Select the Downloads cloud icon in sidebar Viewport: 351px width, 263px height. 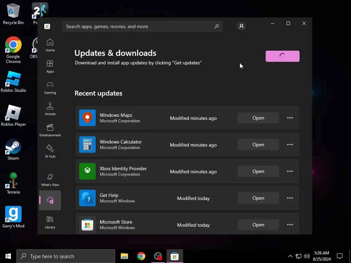click(50, 200)
